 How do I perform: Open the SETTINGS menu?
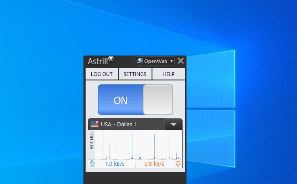coord(135,74)
